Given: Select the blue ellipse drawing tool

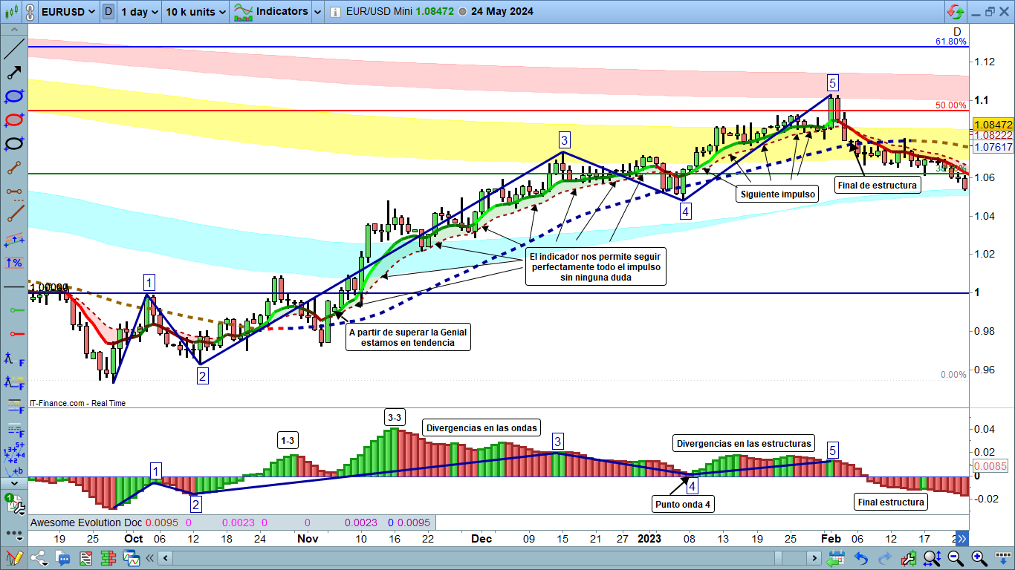Looking at the screenshot, I should click(x=13, y=96).
